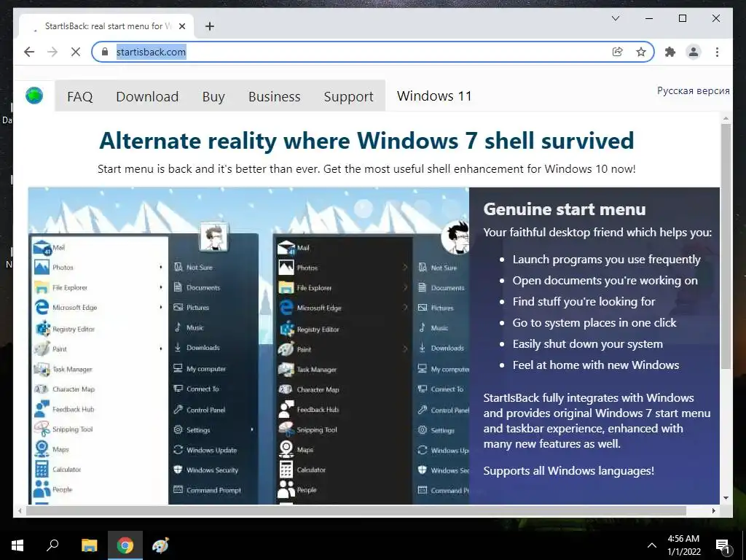
Task: Open the Business page
Action: click(275, 96)
